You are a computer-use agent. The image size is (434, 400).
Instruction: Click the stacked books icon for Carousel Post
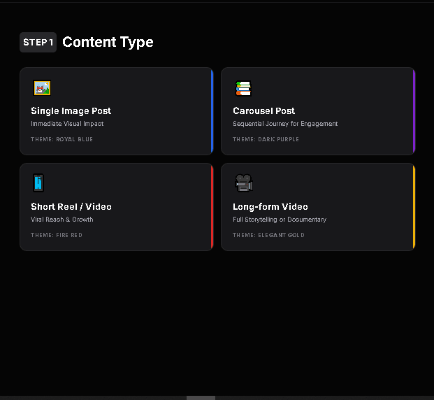point(243,88)
